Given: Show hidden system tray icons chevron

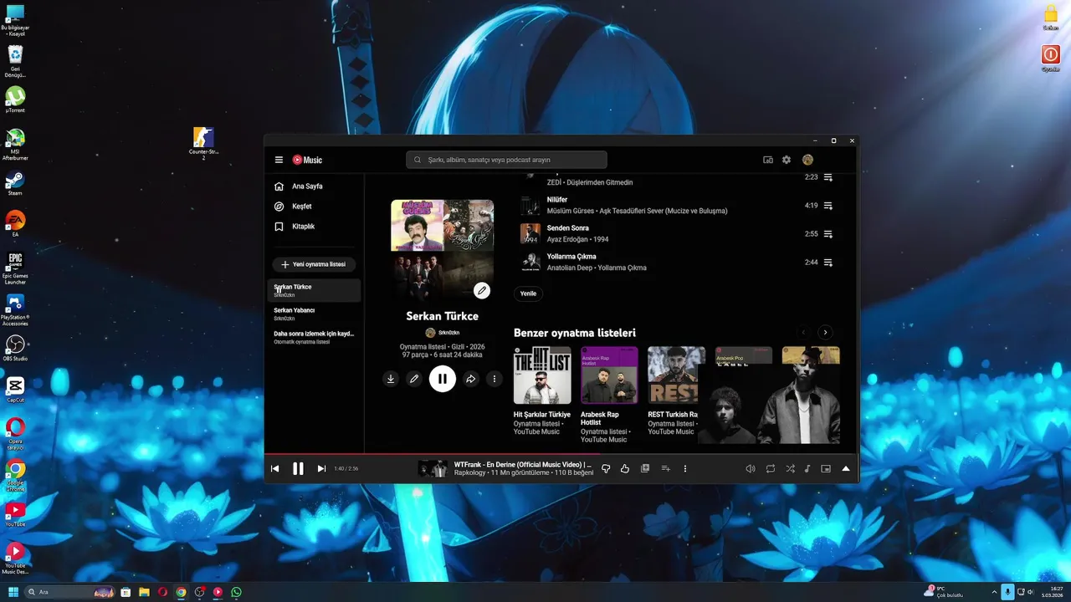Looking at the screenshot, I should 994,592.
